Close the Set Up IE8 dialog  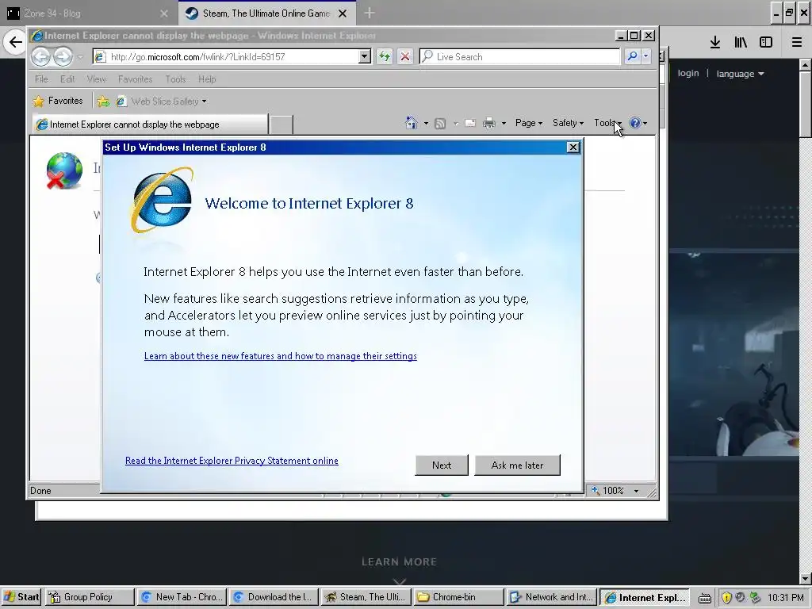click(x=573, y=147)
